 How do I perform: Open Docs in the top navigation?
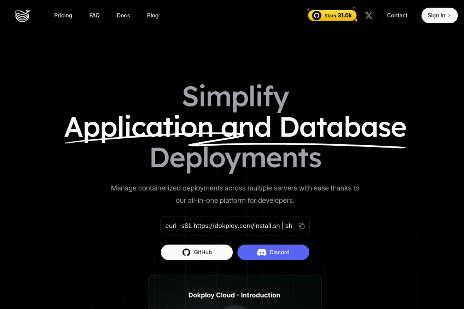(123, 16)
